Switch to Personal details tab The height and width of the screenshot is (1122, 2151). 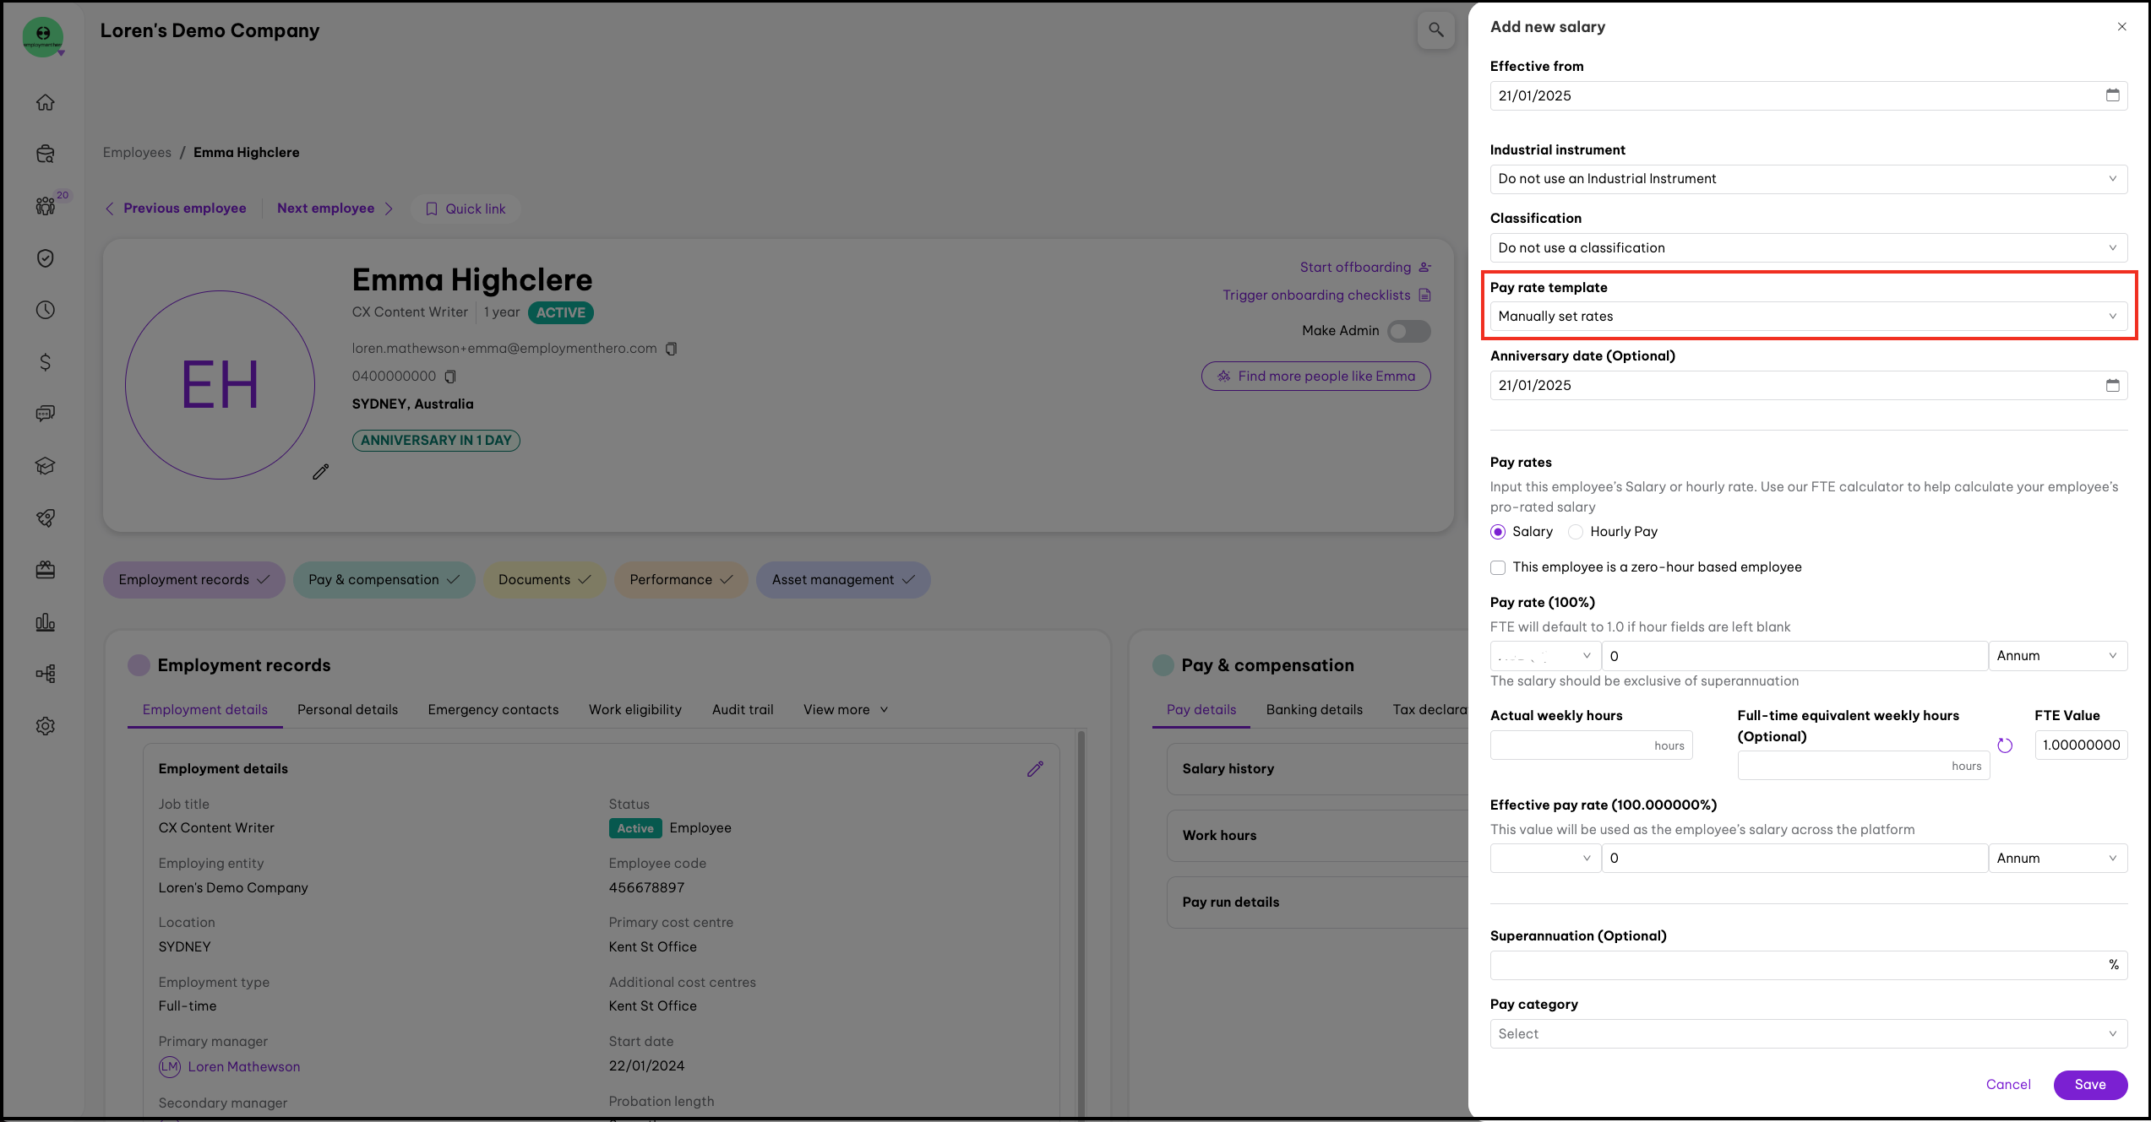click(x=347, y=710)
